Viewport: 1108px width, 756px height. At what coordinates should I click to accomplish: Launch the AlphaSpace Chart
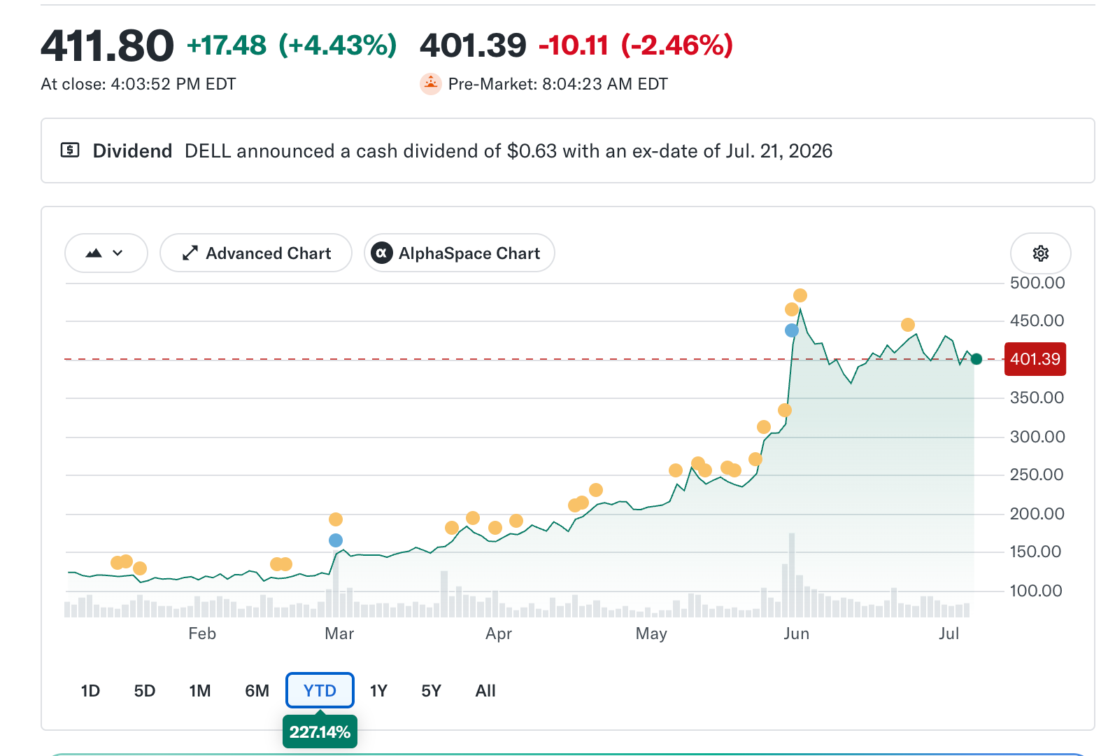point(460,253)
